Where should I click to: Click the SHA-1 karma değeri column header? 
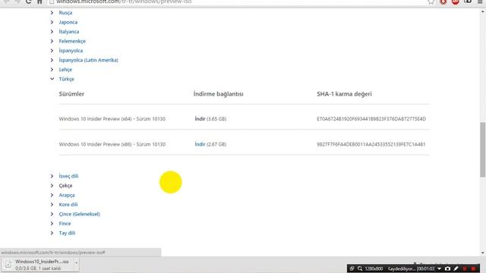(344, 94)
